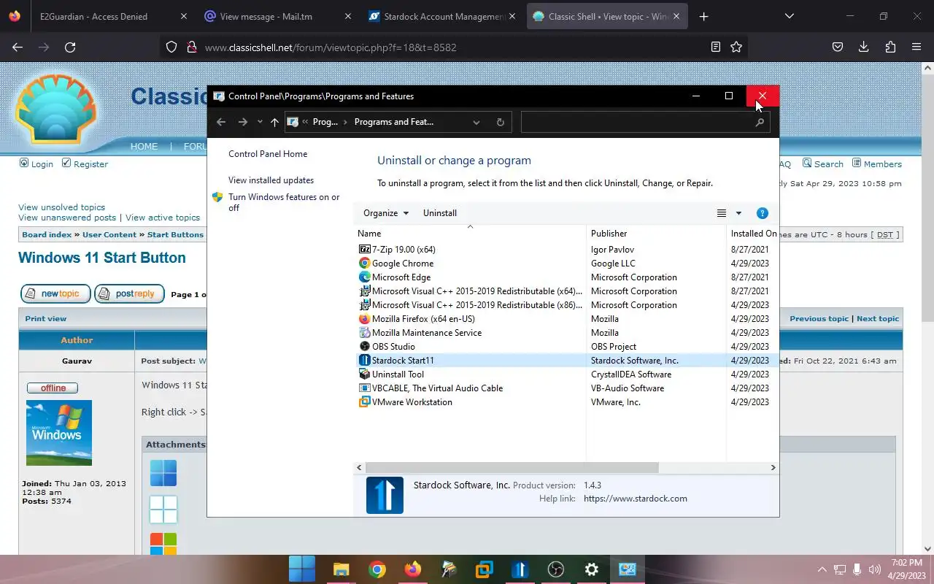
Task: Open OBS Studio from the taskbar
Action: pyautogui.click(x=556, y=569)
